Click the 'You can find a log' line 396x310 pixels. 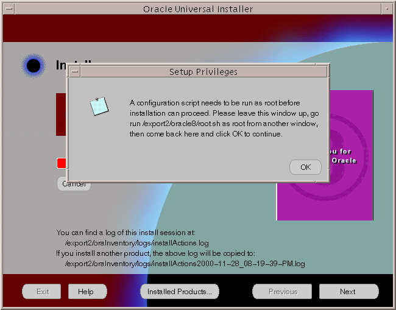(x=126, y=233)
